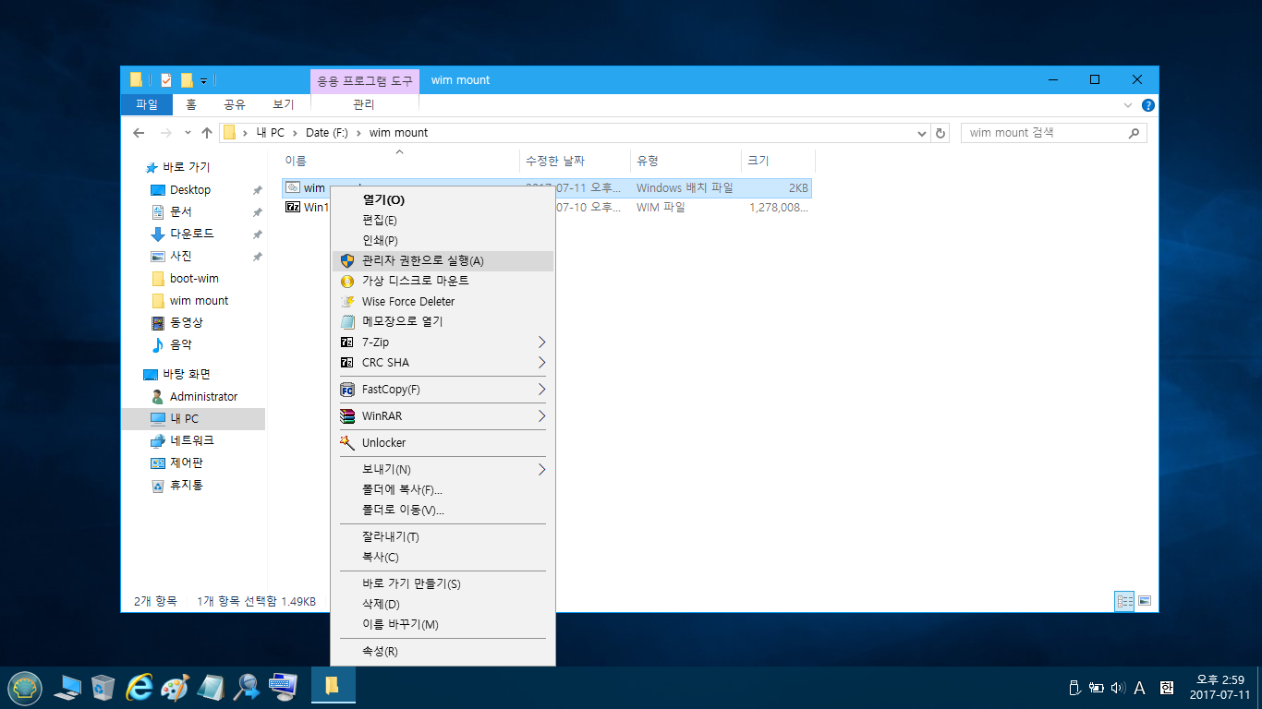Click the FastCopy icon in context menu
Viewport: 1262px width, 709px height.
click(x=347, y=389)
